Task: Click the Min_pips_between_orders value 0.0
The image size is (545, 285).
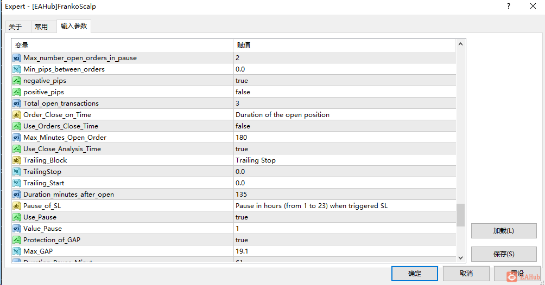Action: [x=240, y=69]
